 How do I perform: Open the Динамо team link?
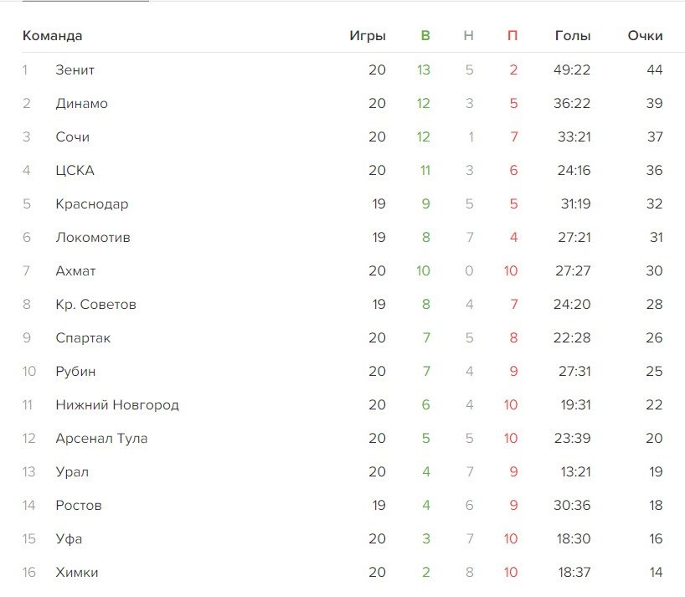(x=81, y=104)
